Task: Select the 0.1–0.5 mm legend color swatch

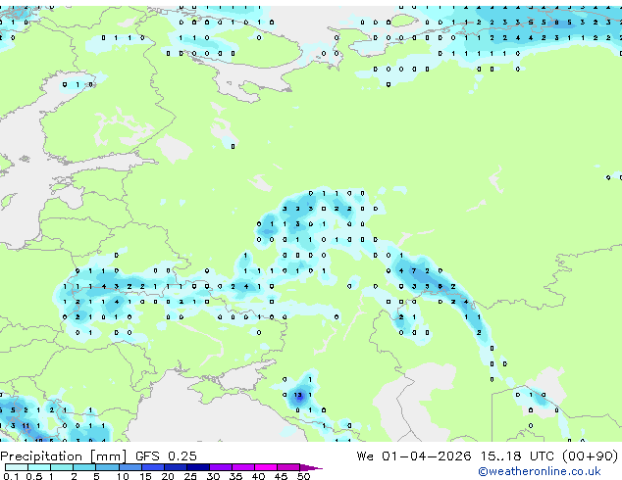Action: coord(17,467)
